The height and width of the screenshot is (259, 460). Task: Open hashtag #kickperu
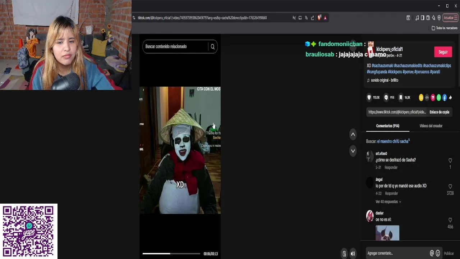pyautogui.click(x=395, y=72)
